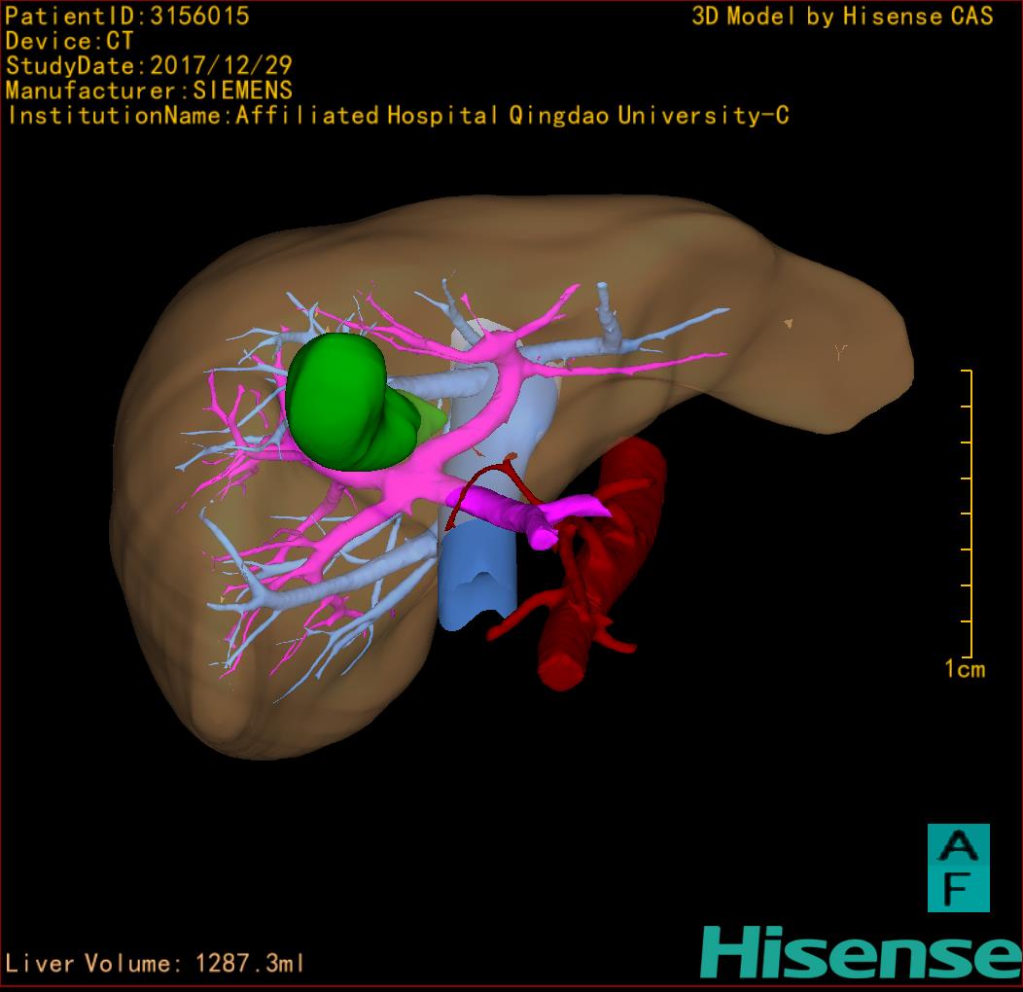
Task: Click the AF orientation indicator cube
Action: click(959, 868)
